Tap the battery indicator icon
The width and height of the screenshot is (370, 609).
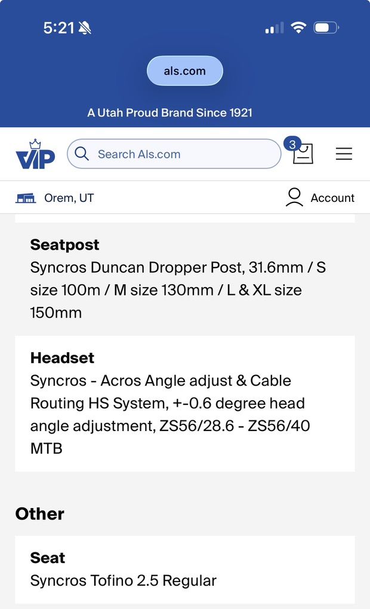pyautogui.click(x=326, y=28)
